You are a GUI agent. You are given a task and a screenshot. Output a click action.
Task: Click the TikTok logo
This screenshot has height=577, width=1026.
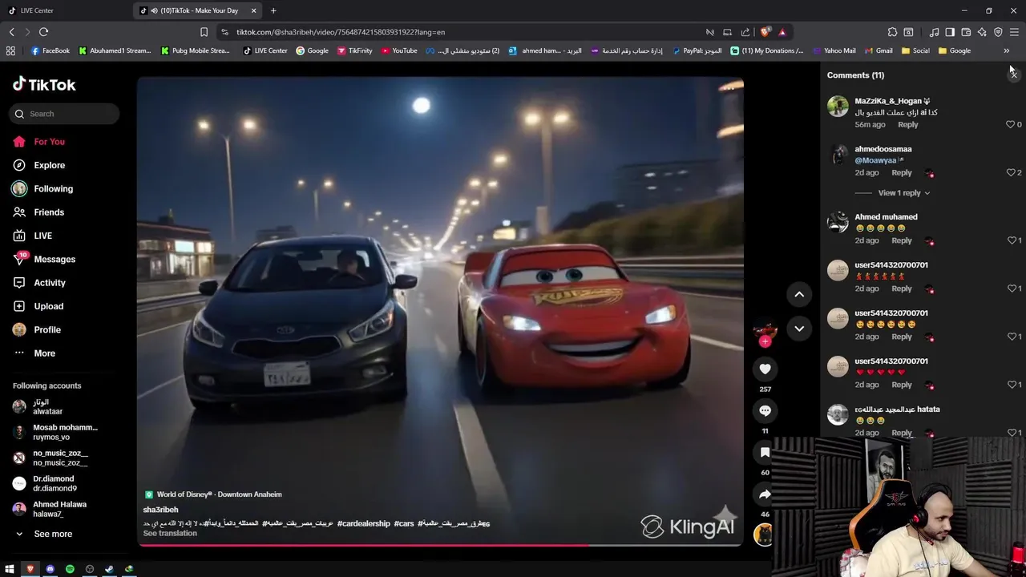44,84
